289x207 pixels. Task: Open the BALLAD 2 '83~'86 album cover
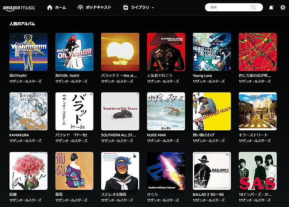(212, 171)
